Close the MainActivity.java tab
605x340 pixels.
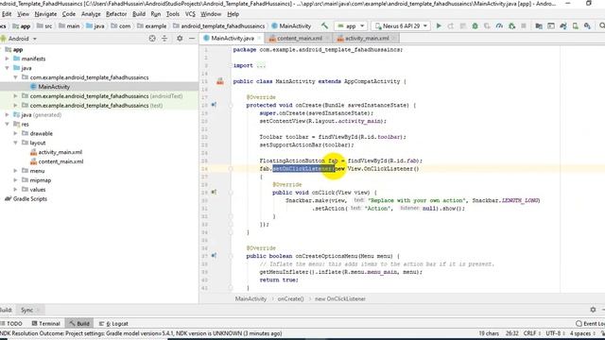[x=259, y=38]
